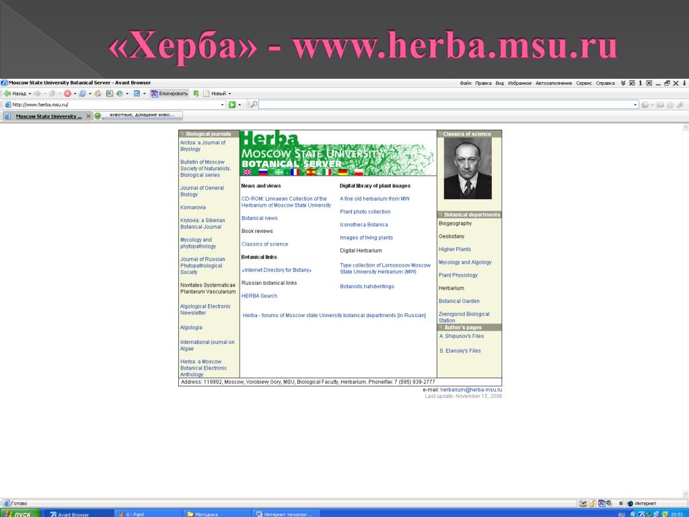Click the Windows ПУСК start button
Screen dimensions: 689x517
click(20, 514)
